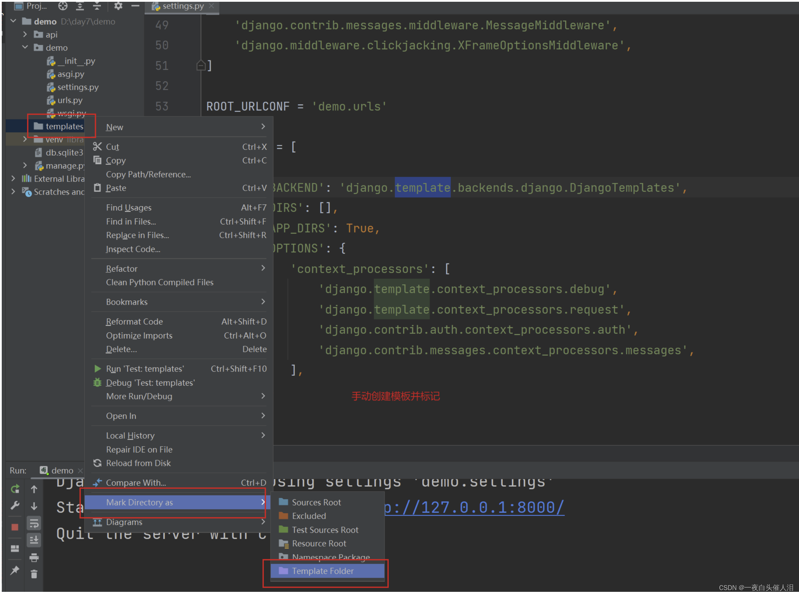Click the Rerun demo icon
799x595 pixels.
point(15,489)
